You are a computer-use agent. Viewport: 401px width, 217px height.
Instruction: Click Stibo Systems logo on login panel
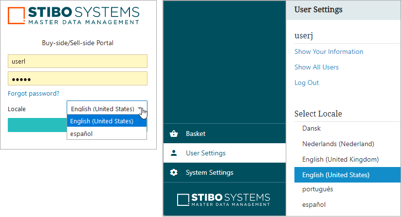pos(74,16)
